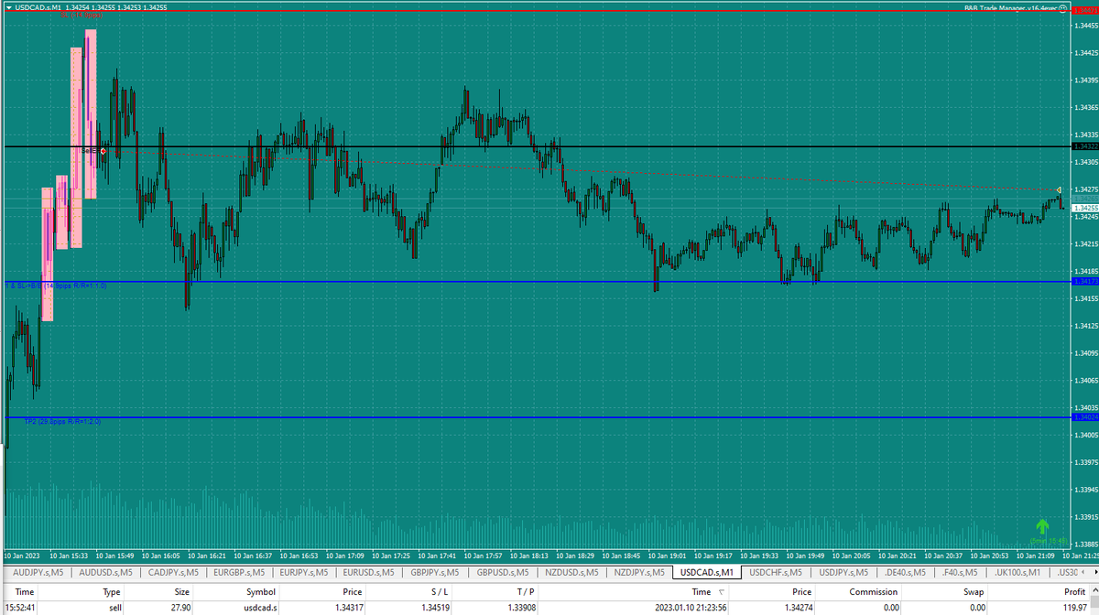Click the green up arrow on chart
Screen dimensions: 1099x615
pyautogui.click(x=1042, y=526)
